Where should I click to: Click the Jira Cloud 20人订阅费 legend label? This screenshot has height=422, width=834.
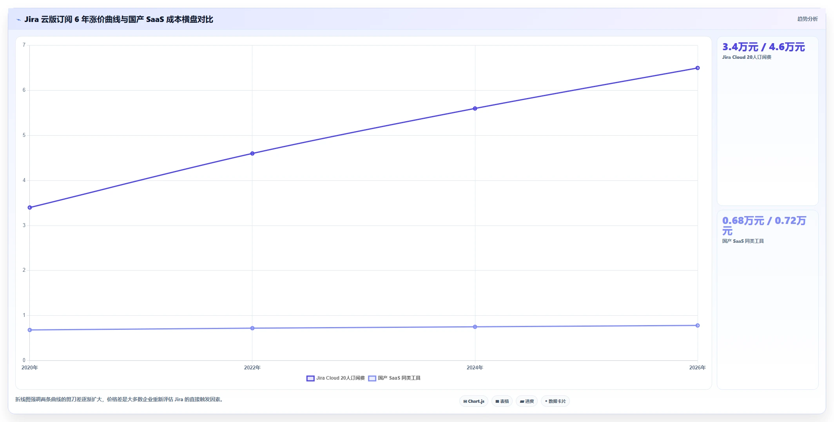pyautogui.click(x=341, y=378)
